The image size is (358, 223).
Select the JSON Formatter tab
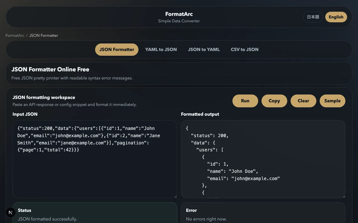tap(117, 50)
